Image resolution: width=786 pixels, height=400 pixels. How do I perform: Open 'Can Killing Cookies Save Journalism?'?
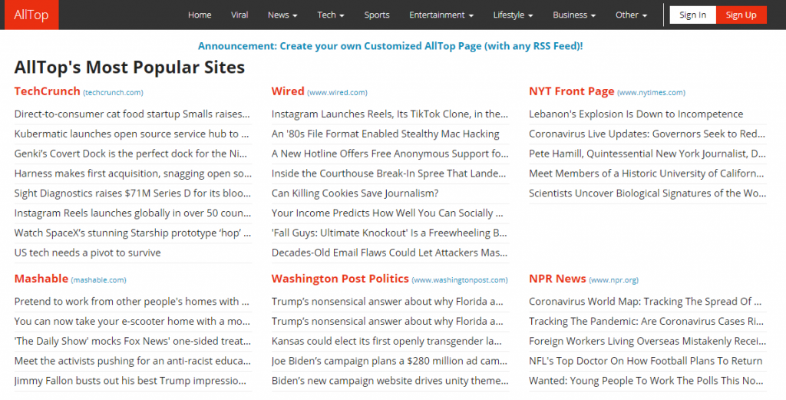(x=355, y=193)
